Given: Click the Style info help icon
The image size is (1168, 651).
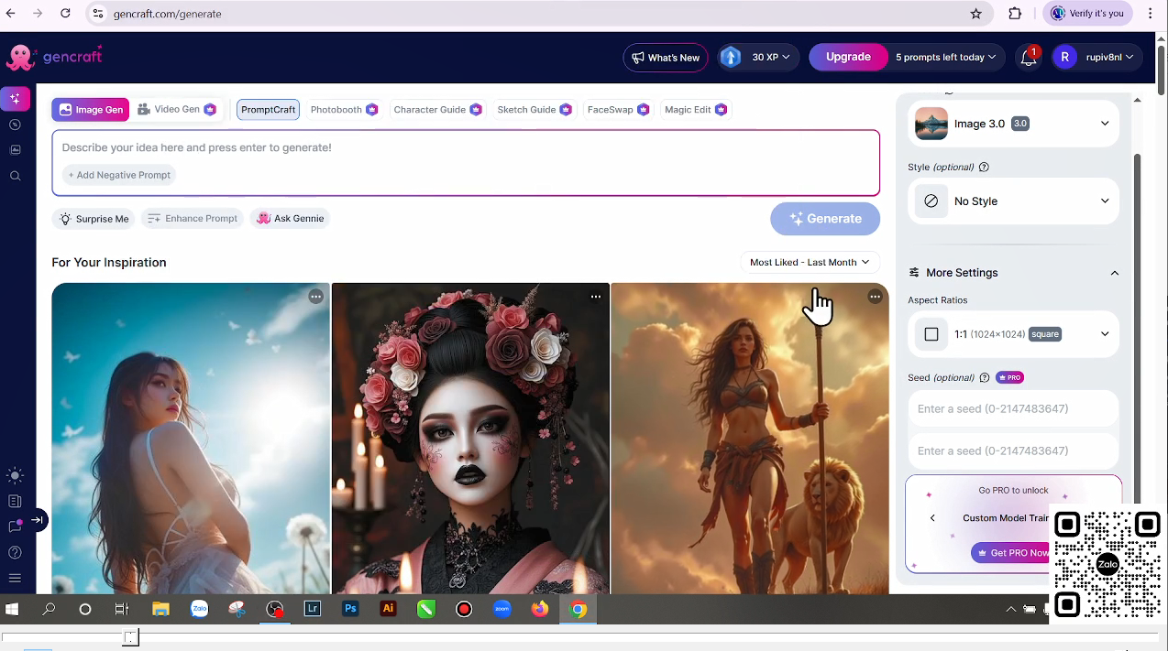Looking at the screenshot, I should pyautogui.click(x=984, y=168).
